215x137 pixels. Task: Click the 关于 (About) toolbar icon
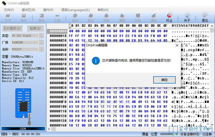coord(187,18)
